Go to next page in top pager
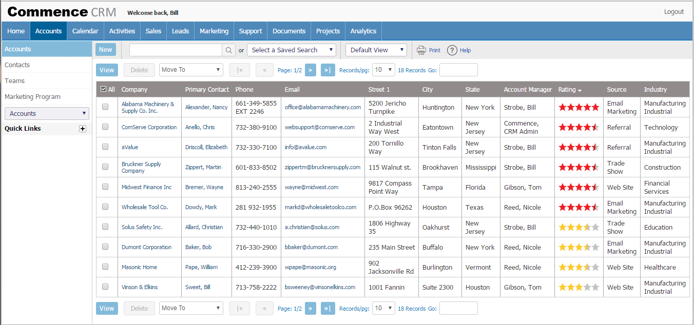694x325 pixels. (311, 70)
